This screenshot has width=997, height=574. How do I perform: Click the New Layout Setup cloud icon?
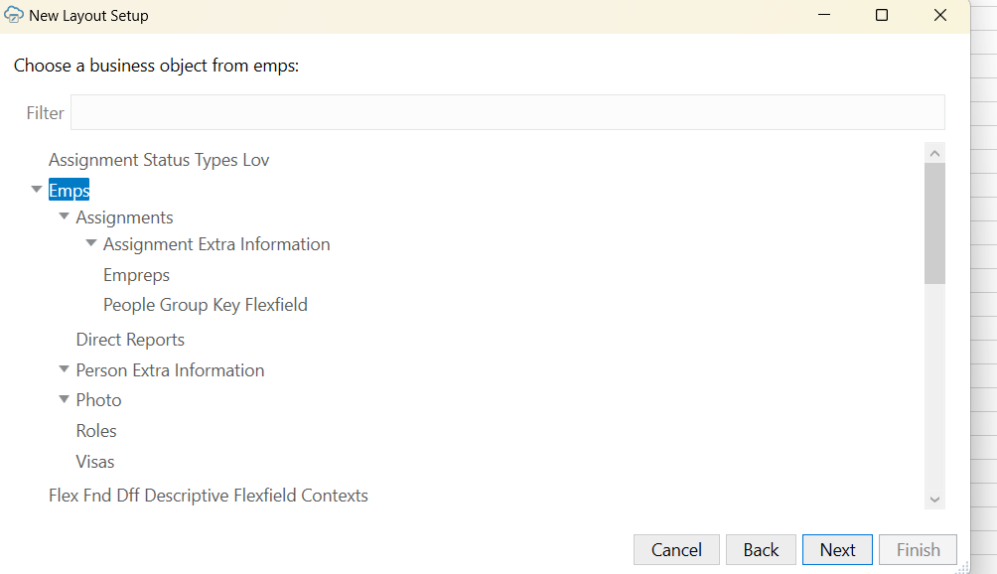(x=15, y=16)
